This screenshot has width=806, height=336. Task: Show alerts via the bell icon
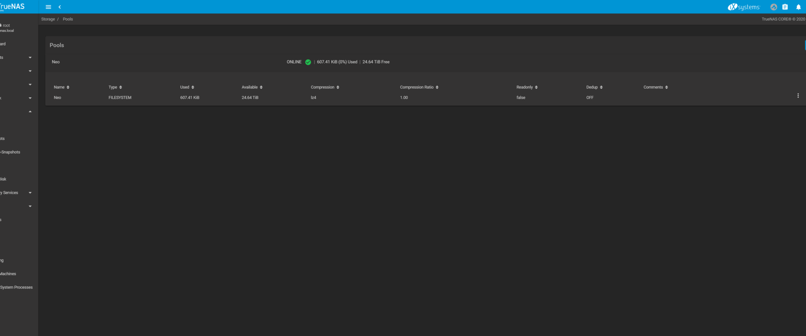[x=798, y=7]
